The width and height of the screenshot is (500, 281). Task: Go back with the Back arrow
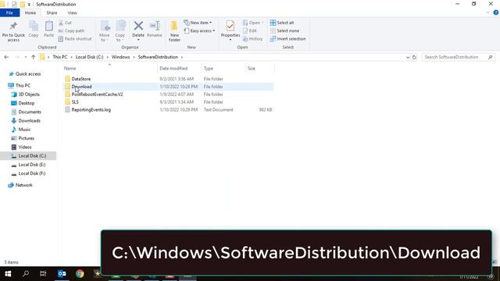point(6,57)
